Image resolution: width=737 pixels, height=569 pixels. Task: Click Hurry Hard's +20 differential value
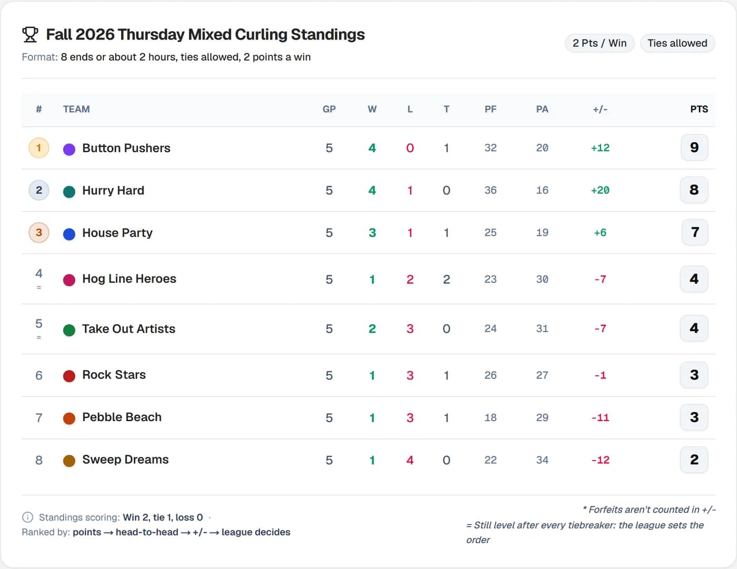click(600, 190)
